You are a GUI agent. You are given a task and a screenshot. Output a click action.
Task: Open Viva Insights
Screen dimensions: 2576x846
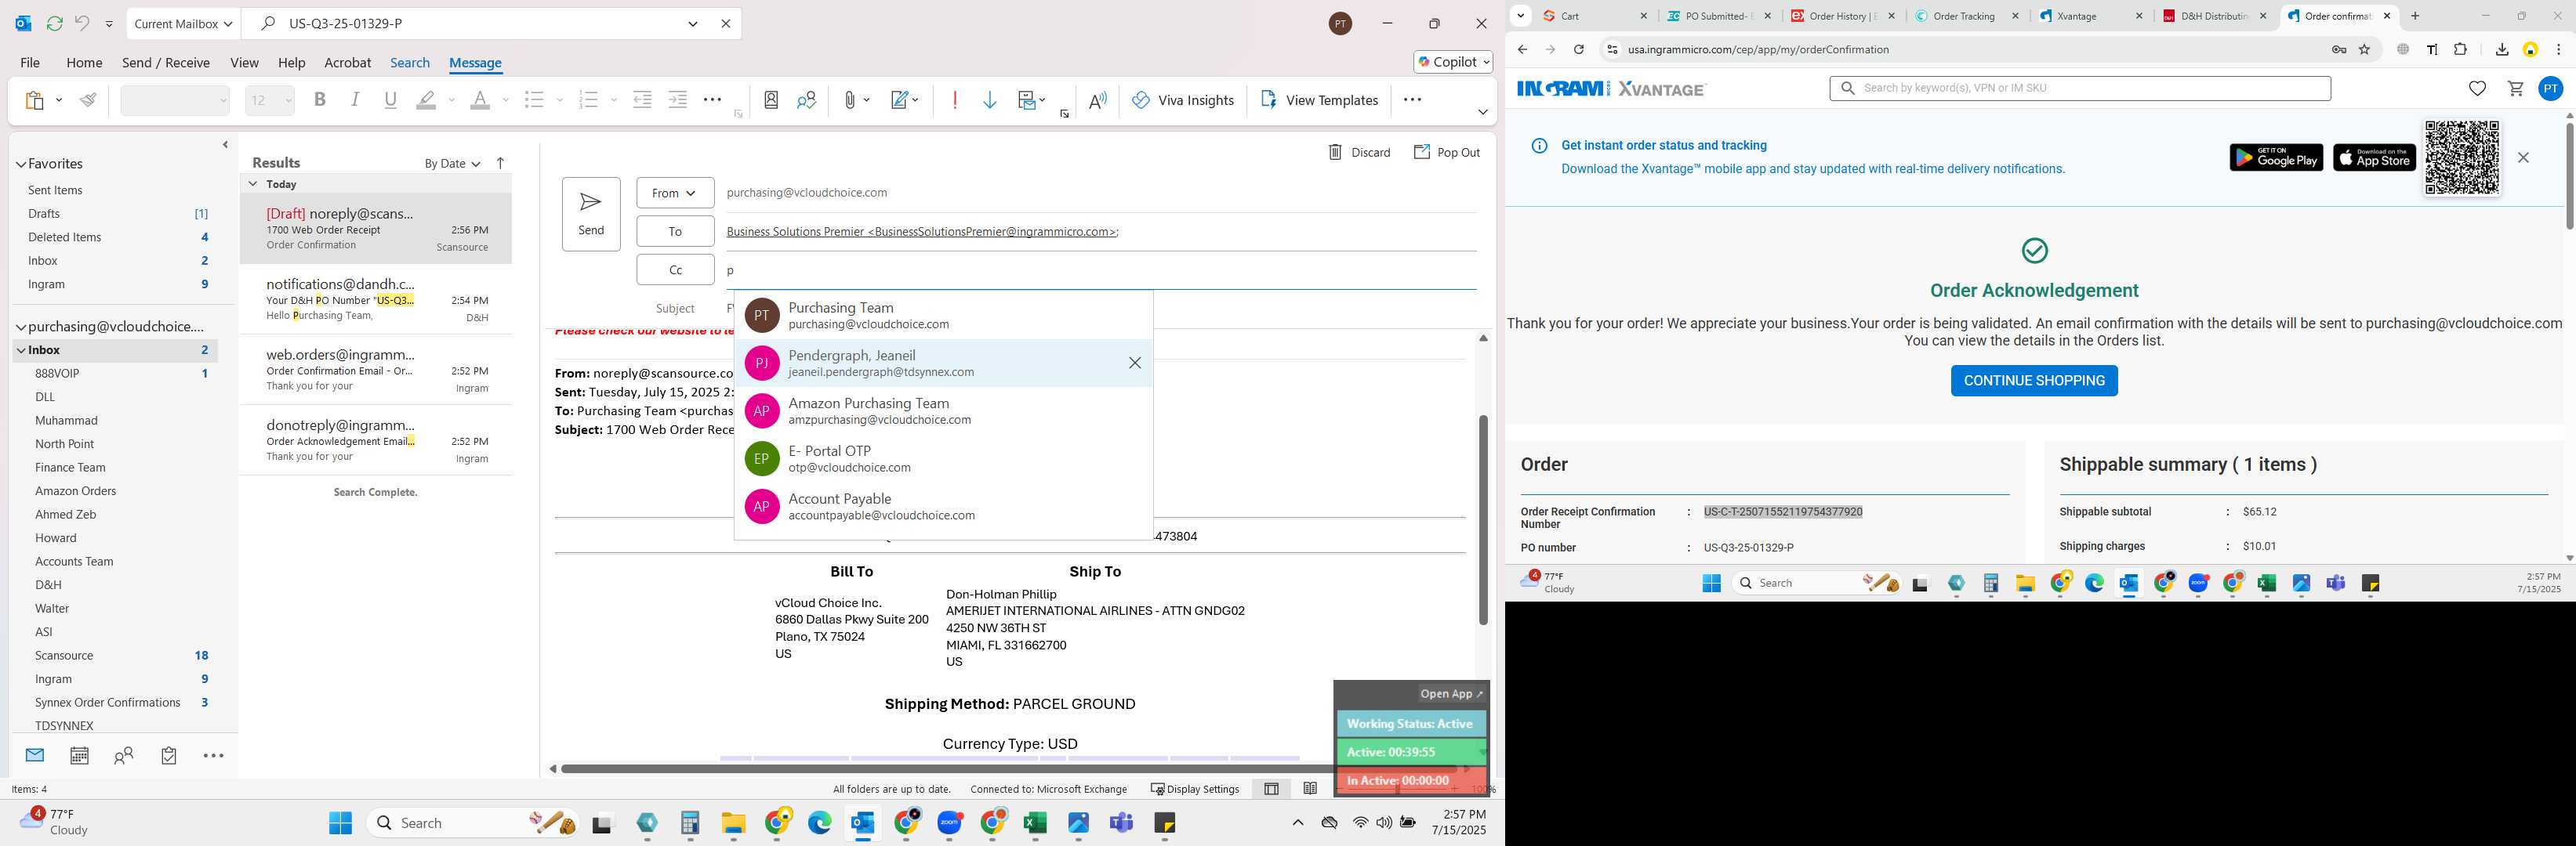click(1183, 100)
